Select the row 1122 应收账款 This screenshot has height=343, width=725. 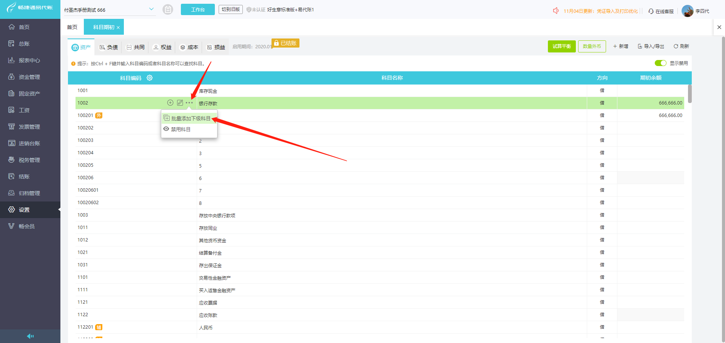pyautogui.click(x=380, y=315)
